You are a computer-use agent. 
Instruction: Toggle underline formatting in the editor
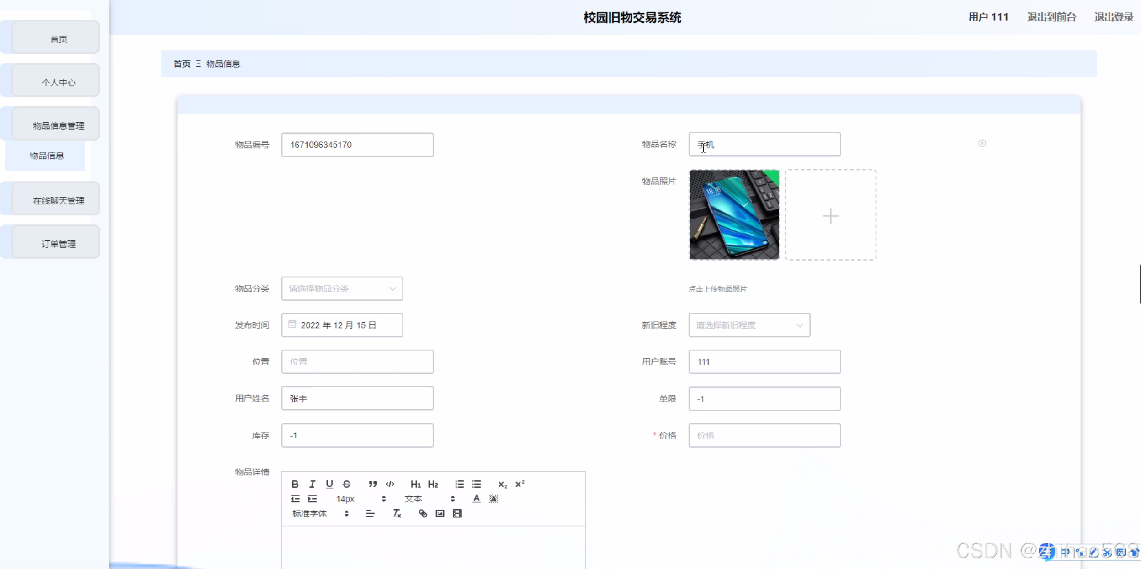point(329,484)
